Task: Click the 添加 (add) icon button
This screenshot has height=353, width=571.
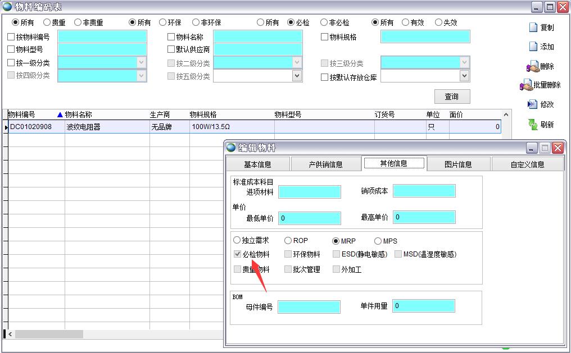Action: click(533, 47)
